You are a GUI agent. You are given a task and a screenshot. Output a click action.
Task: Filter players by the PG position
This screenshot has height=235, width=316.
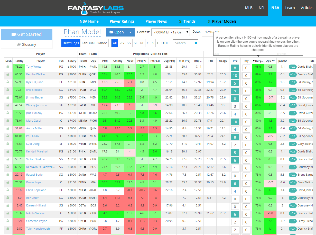click(x=122, y=43)
